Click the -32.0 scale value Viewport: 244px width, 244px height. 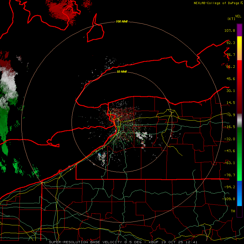tap(230, 139)
